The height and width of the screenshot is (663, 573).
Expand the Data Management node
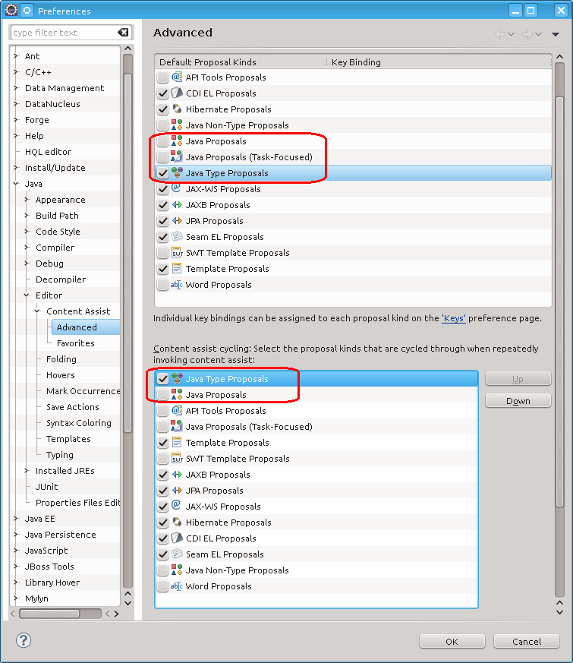pyautogui.click(x=16, y=88)
